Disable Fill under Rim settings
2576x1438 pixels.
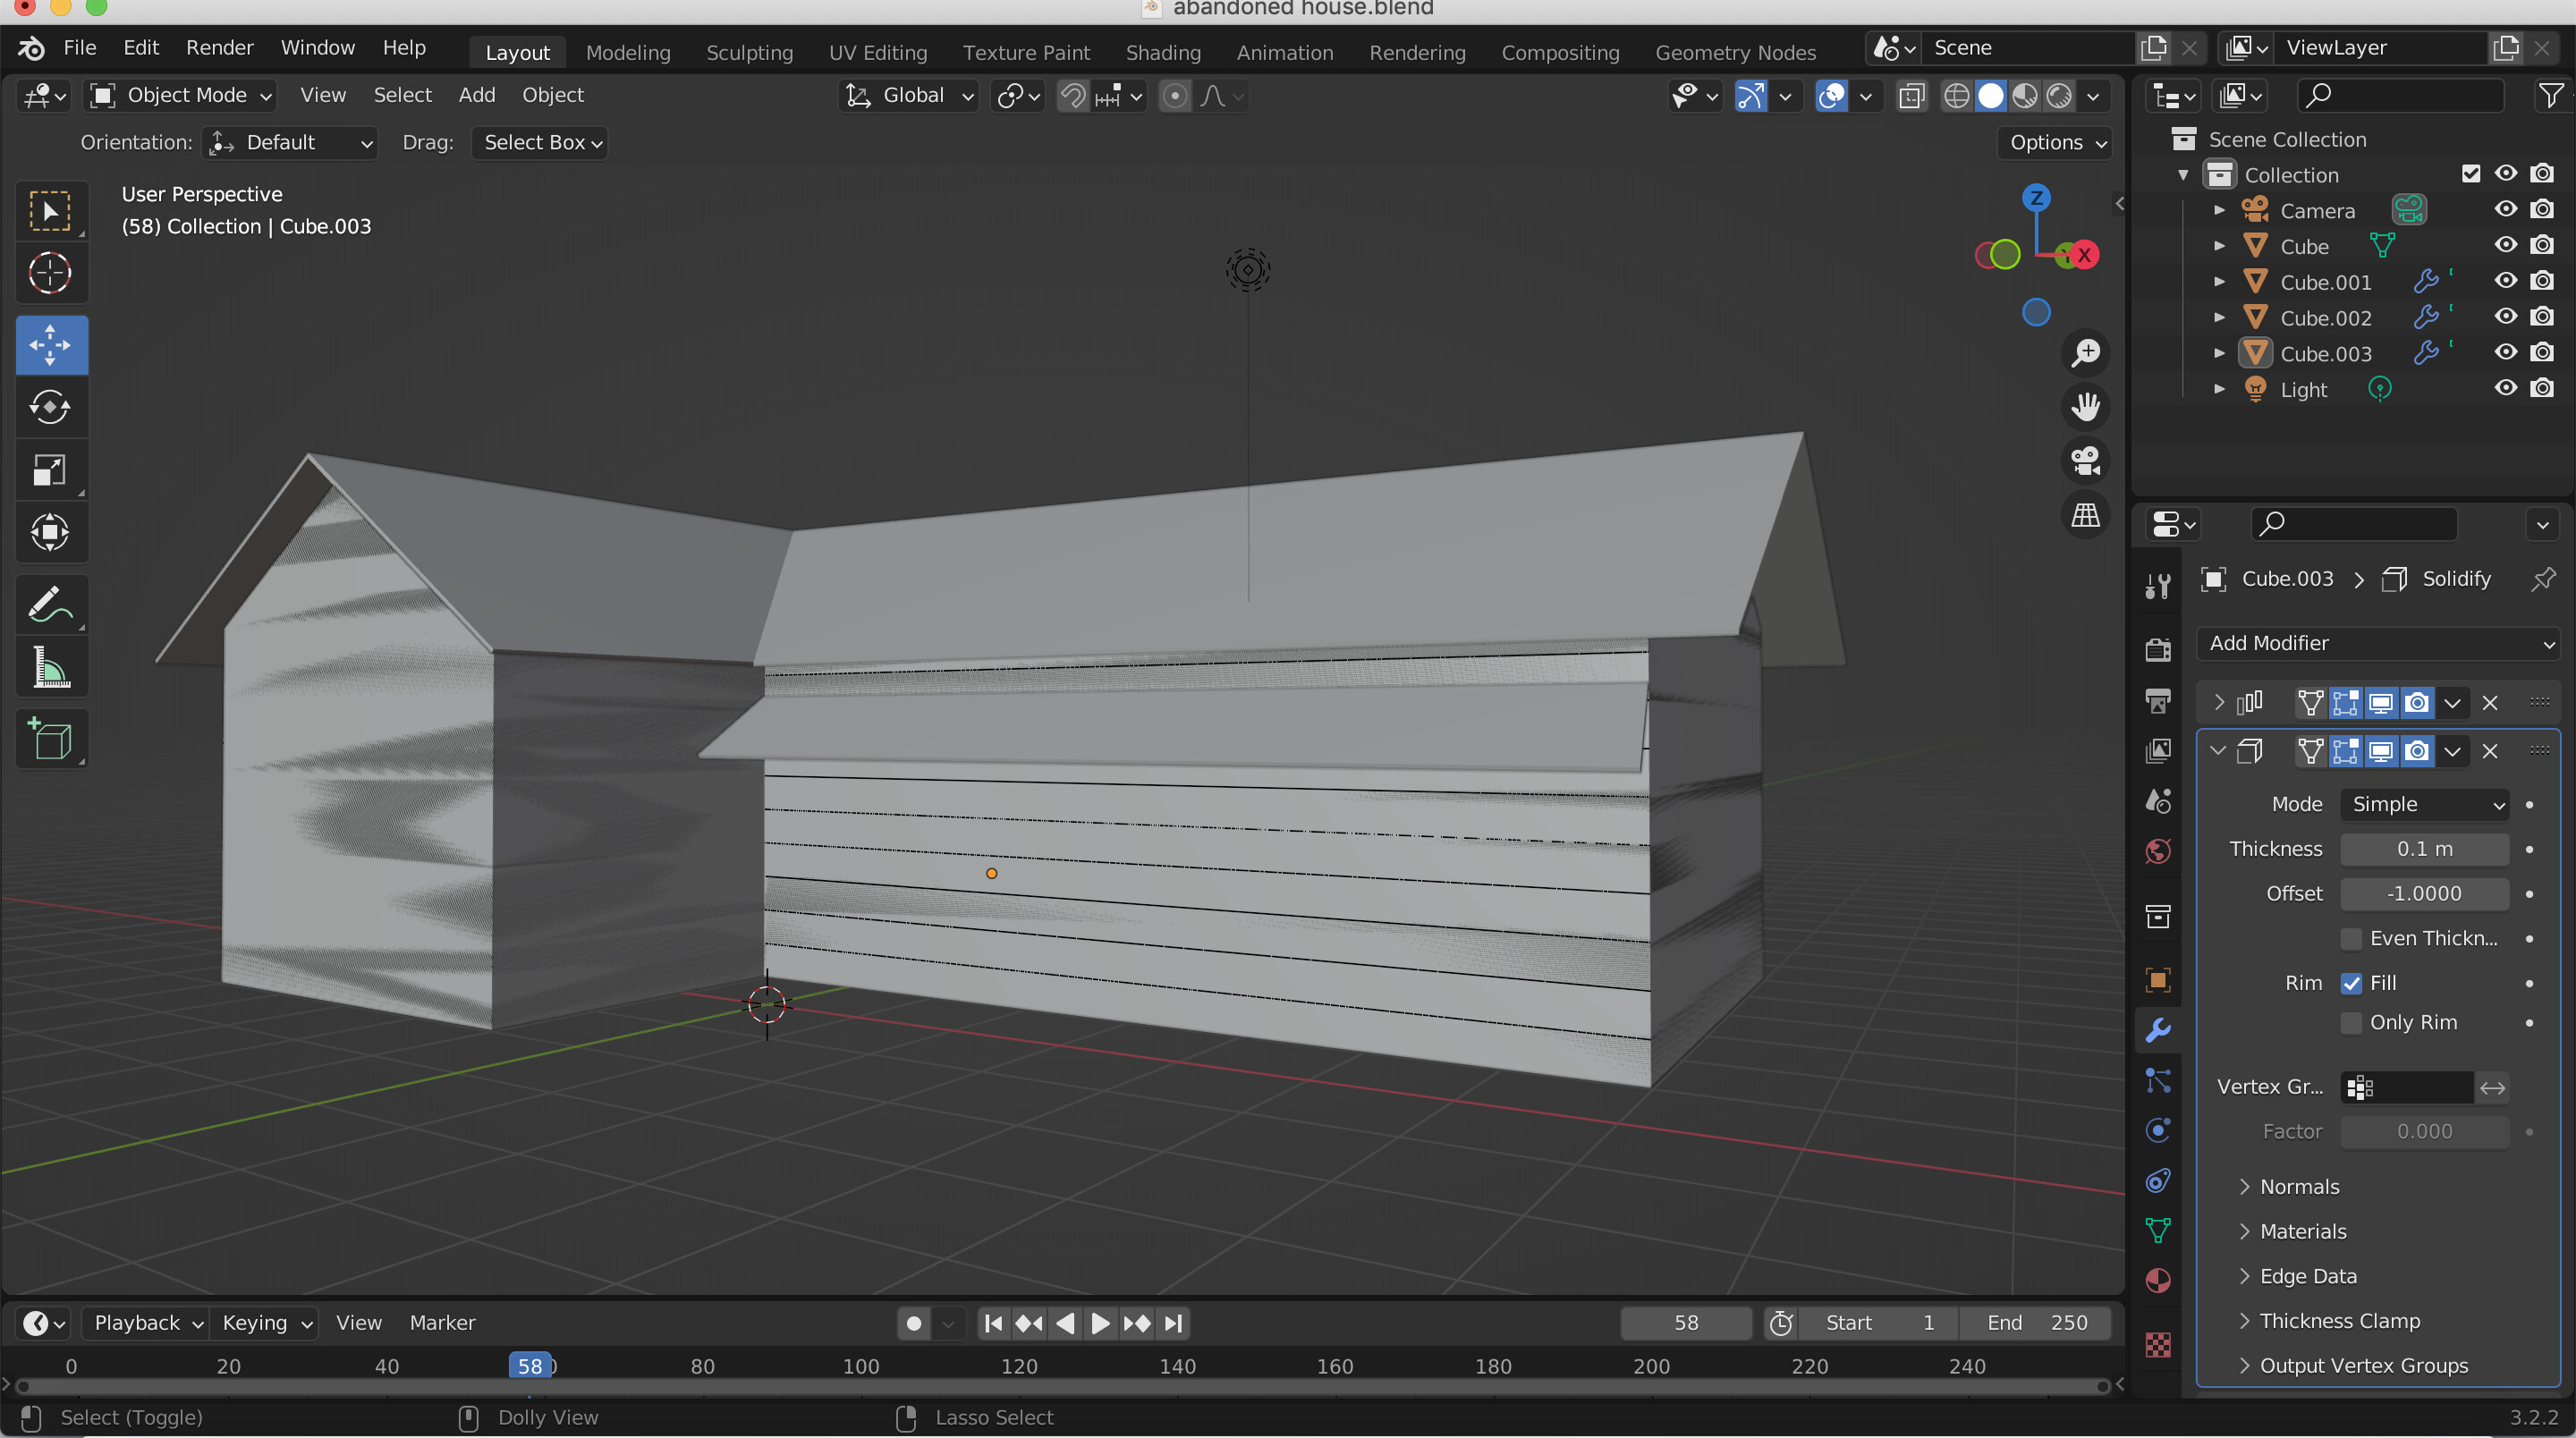(x=2352, y=983)
